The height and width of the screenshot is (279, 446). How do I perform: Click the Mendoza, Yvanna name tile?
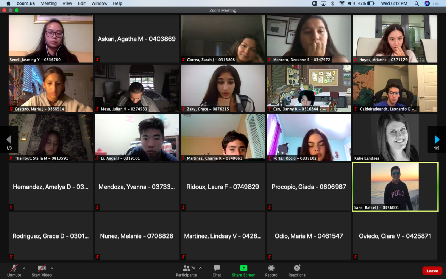137,187
